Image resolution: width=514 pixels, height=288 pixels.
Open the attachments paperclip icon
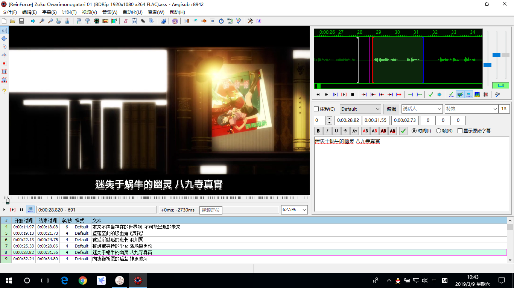[143, 21]
